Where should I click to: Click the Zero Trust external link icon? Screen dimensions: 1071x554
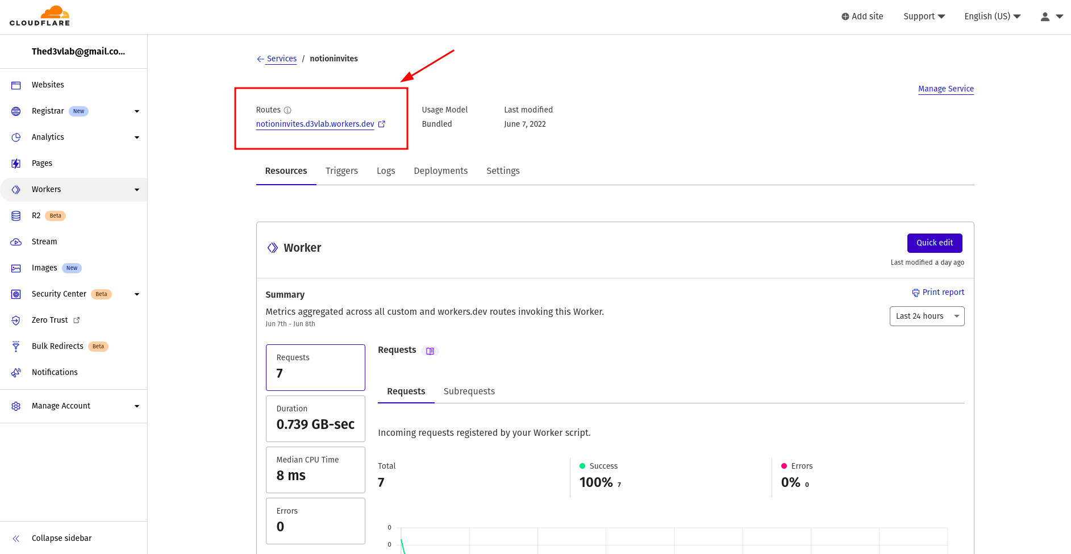pyautogui.click(x=77, y=320)
